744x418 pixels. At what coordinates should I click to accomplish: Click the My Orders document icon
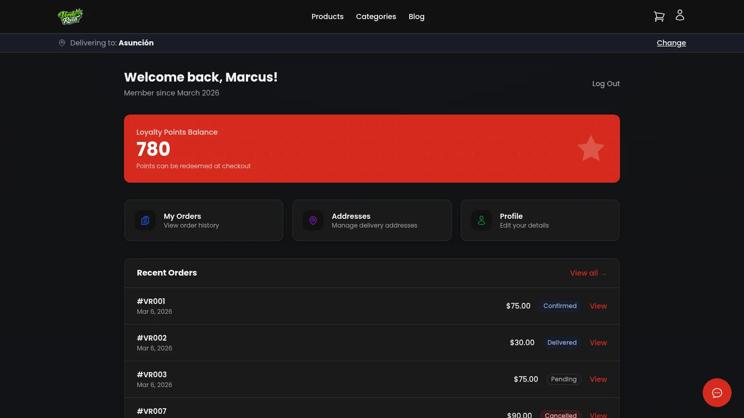pos(145,220)
